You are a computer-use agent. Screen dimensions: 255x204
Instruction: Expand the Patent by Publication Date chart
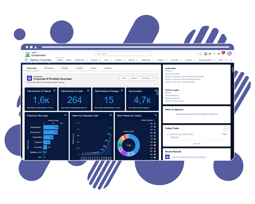110,115
